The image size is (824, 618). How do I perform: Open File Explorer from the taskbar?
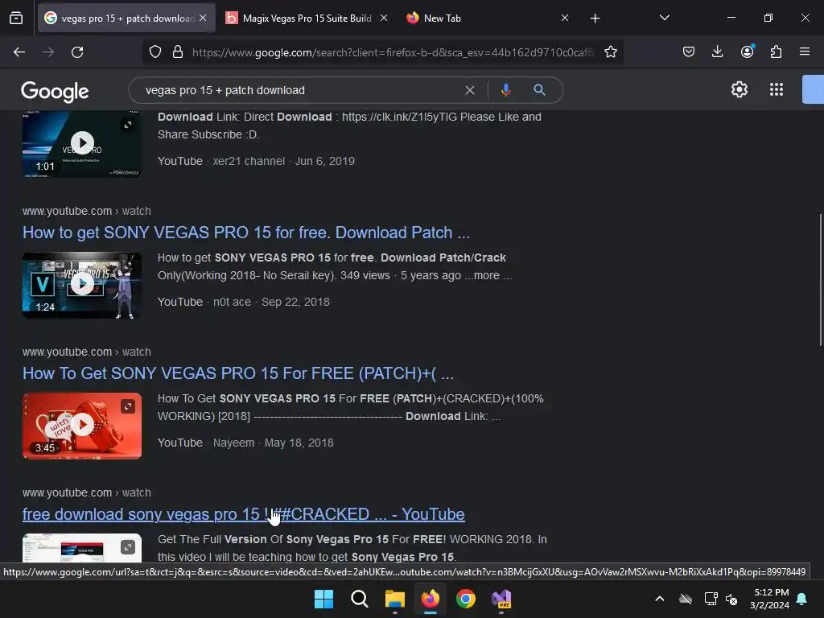coord(394,599)
